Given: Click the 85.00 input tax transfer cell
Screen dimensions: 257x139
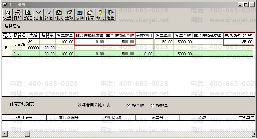Looking at the screenshot, I should click(238, 42).
